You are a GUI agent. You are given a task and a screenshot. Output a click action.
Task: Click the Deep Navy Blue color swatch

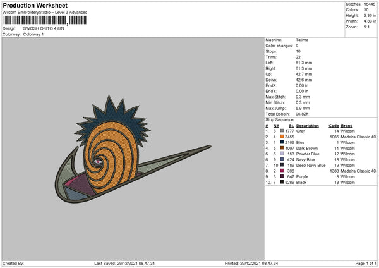[x=282, y=165]
